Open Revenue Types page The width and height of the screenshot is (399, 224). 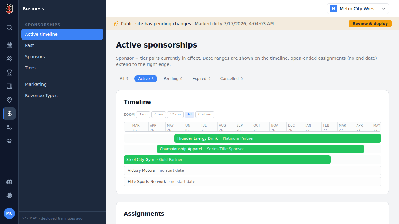click(62, 96)
